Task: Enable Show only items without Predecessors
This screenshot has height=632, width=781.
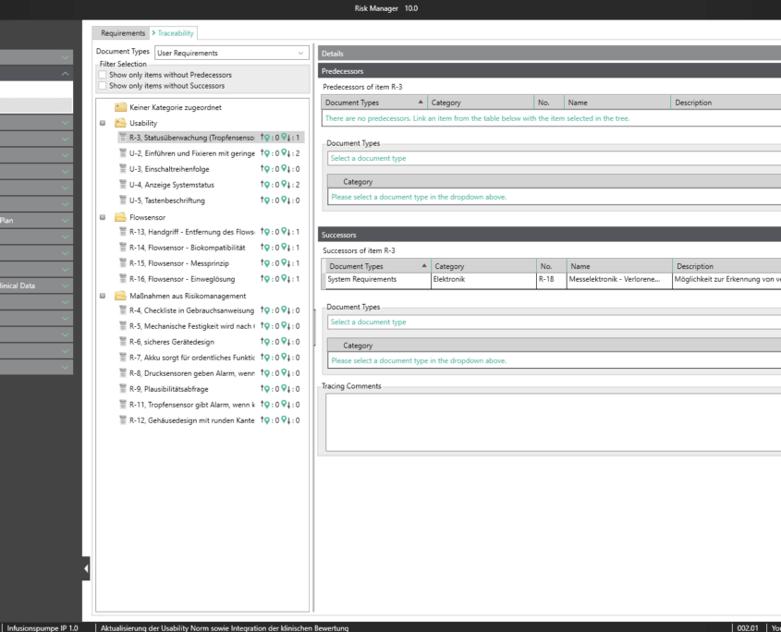Action: pos(103,75)
